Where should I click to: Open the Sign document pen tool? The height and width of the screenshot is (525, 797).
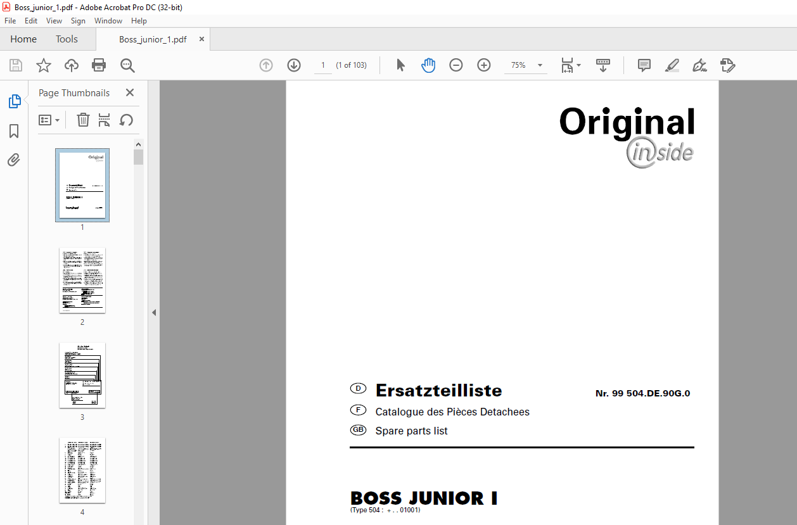[699, 65]
